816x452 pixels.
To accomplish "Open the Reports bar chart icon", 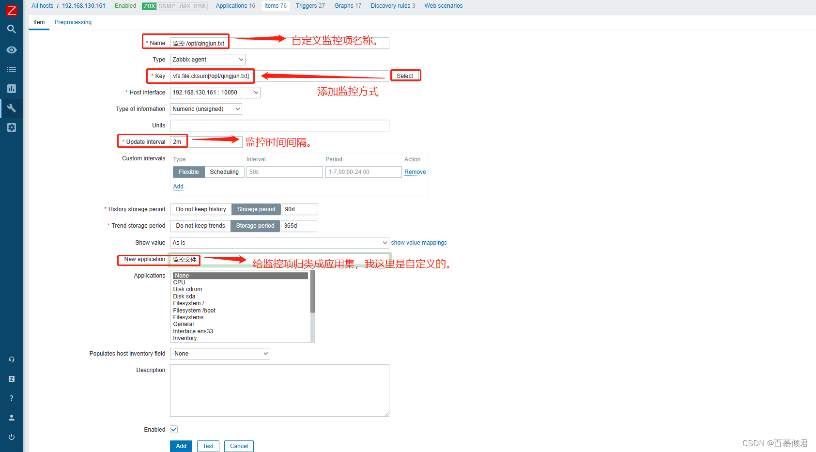I will coord(12,89).
